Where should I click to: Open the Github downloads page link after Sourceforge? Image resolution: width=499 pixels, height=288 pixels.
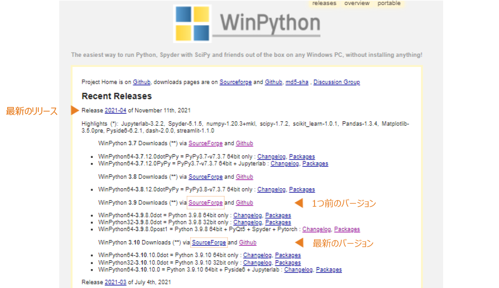pyautogui.click(x=274, y=82)
